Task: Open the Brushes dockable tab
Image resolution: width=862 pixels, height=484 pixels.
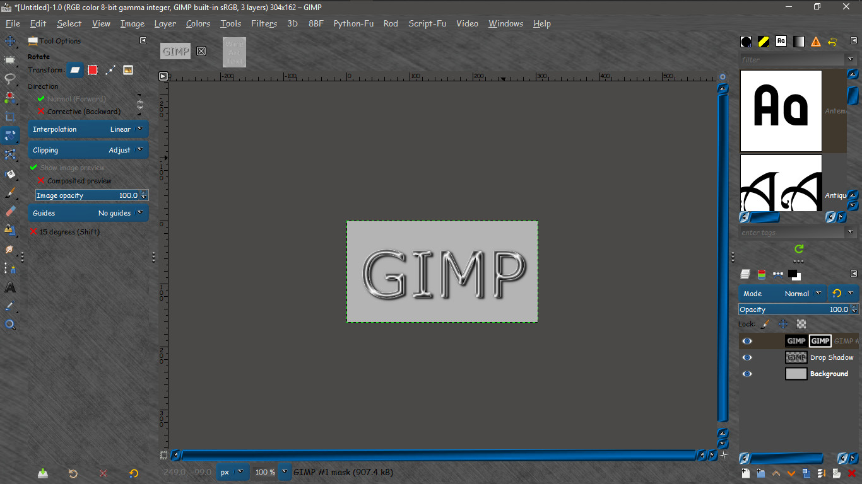Action: point(746,42)
